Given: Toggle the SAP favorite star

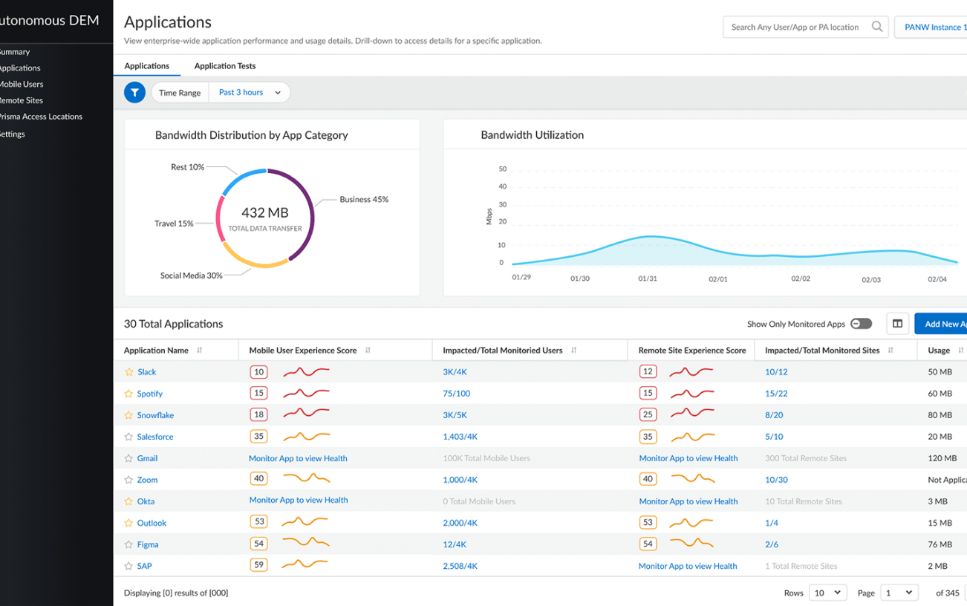Looking at the screenshot, I should (x=127, y=565).
